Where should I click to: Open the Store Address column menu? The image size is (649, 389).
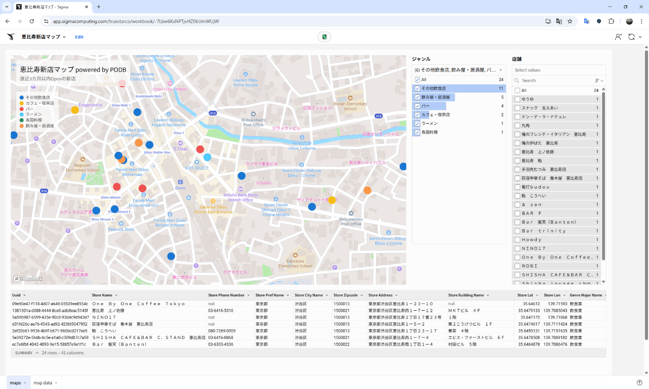point(396,295)
